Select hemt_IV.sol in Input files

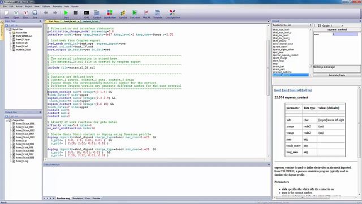[x=22, y=46]
